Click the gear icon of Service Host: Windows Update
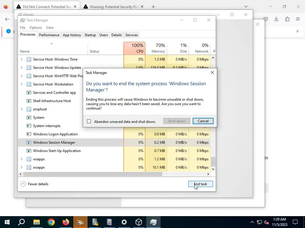The height and width of the screenshot is (228, 305). (29, 68)
